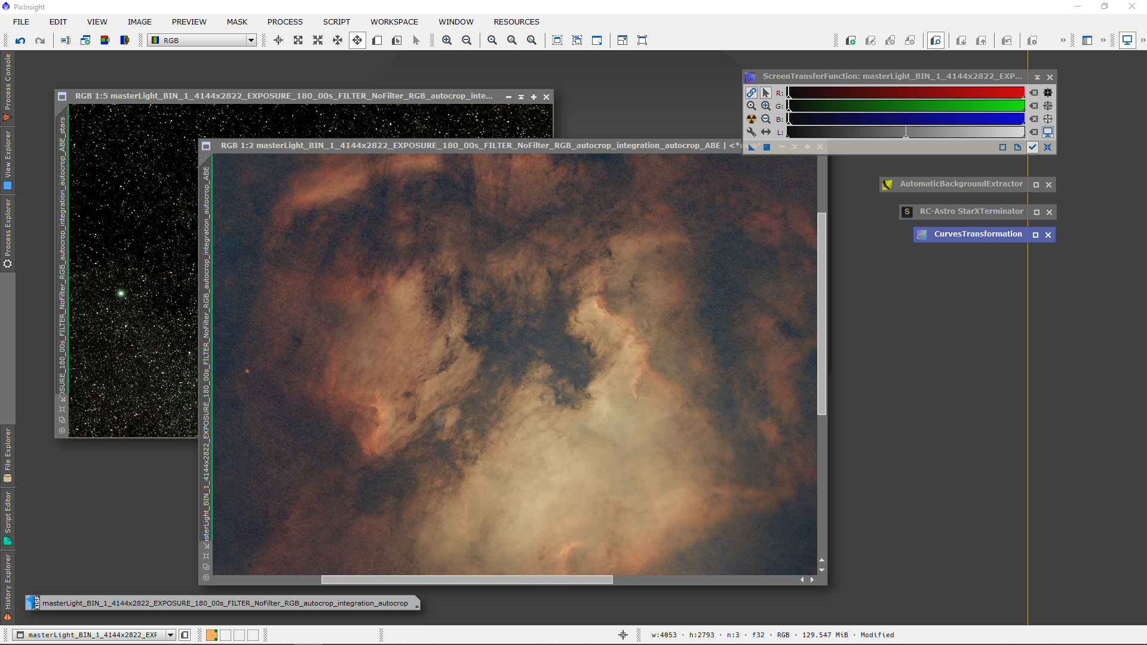Viewport: 1147px width, 645px height.
Task: Enable STF Track View checkmark button
Action: coord(1032,147)
